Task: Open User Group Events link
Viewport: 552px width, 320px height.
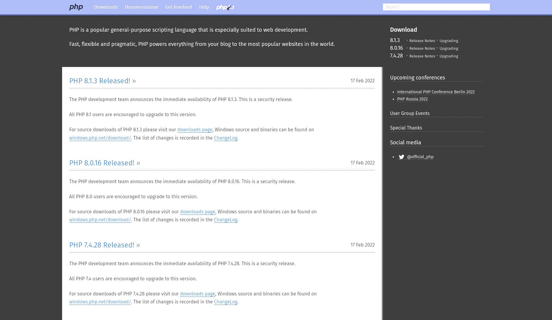Action: (x=410, y=113)
